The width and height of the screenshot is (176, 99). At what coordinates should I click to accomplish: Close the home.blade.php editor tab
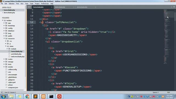[x=52, y=7]
